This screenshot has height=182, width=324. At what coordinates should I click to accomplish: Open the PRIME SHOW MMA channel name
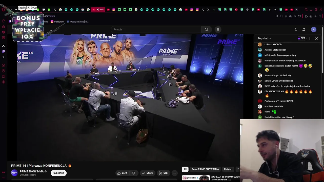[32, 171]
